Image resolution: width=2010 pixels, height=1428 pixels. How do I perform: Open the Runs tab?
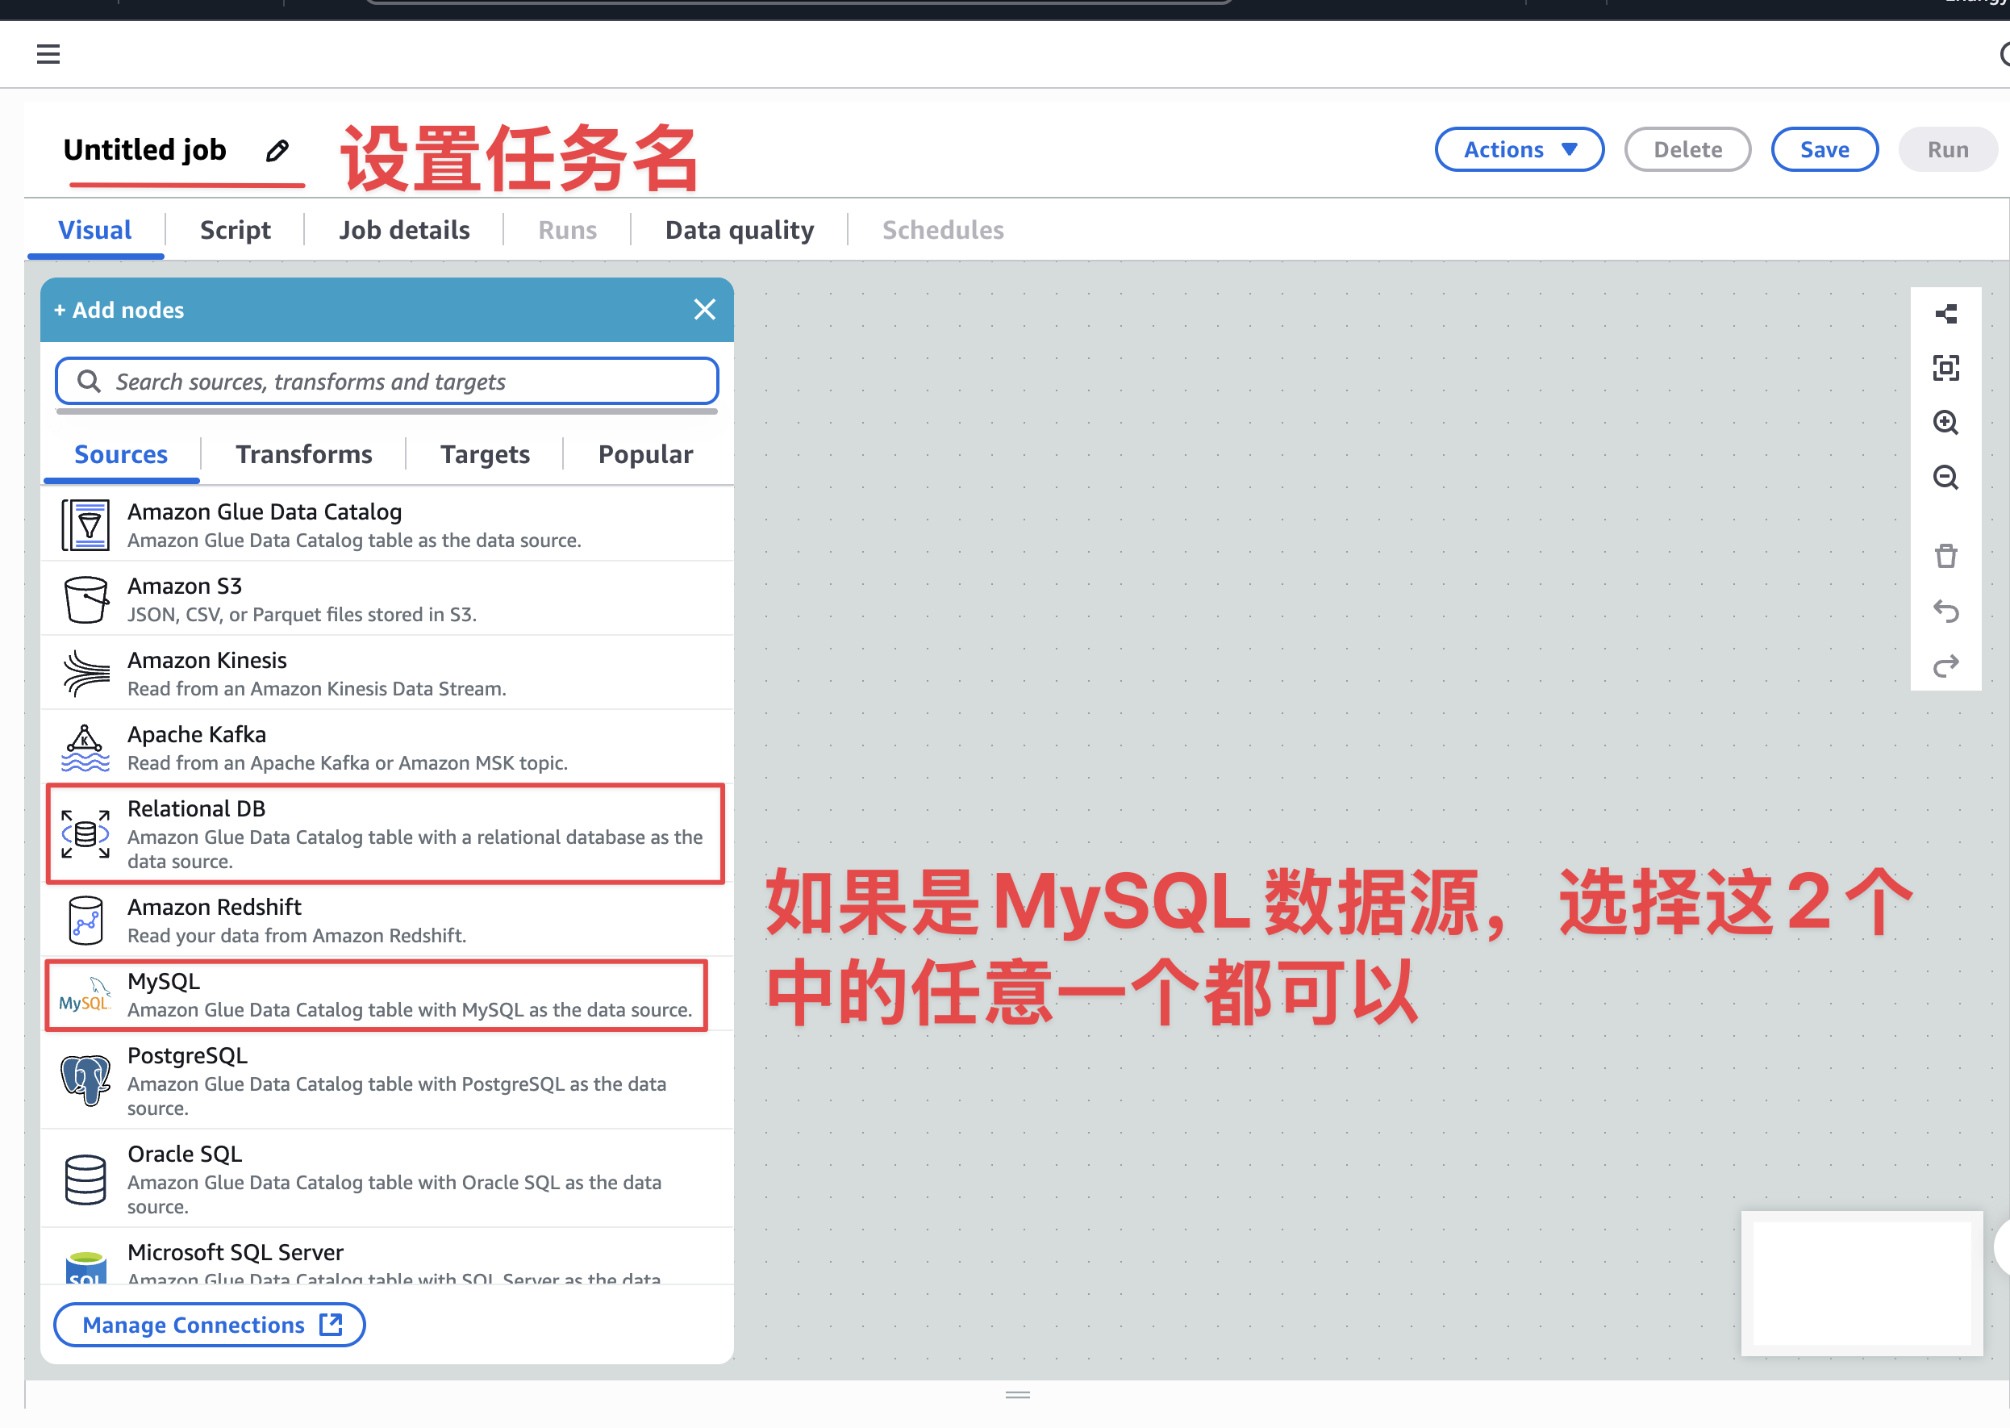pyautogui.click(x=567, y=231)
